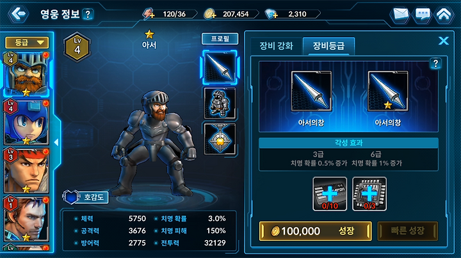Select the medal accessory equipment slot
Screen dimensions: 461x258
click(220, 139)
